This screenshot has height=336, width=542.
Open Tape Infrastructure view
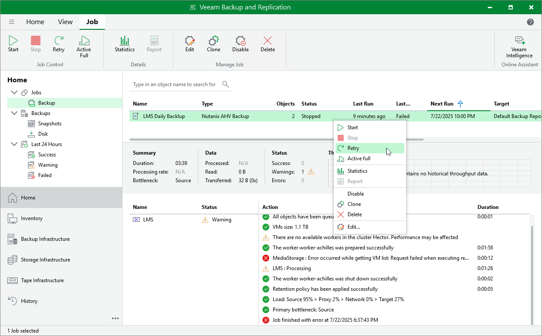point(61,280)
